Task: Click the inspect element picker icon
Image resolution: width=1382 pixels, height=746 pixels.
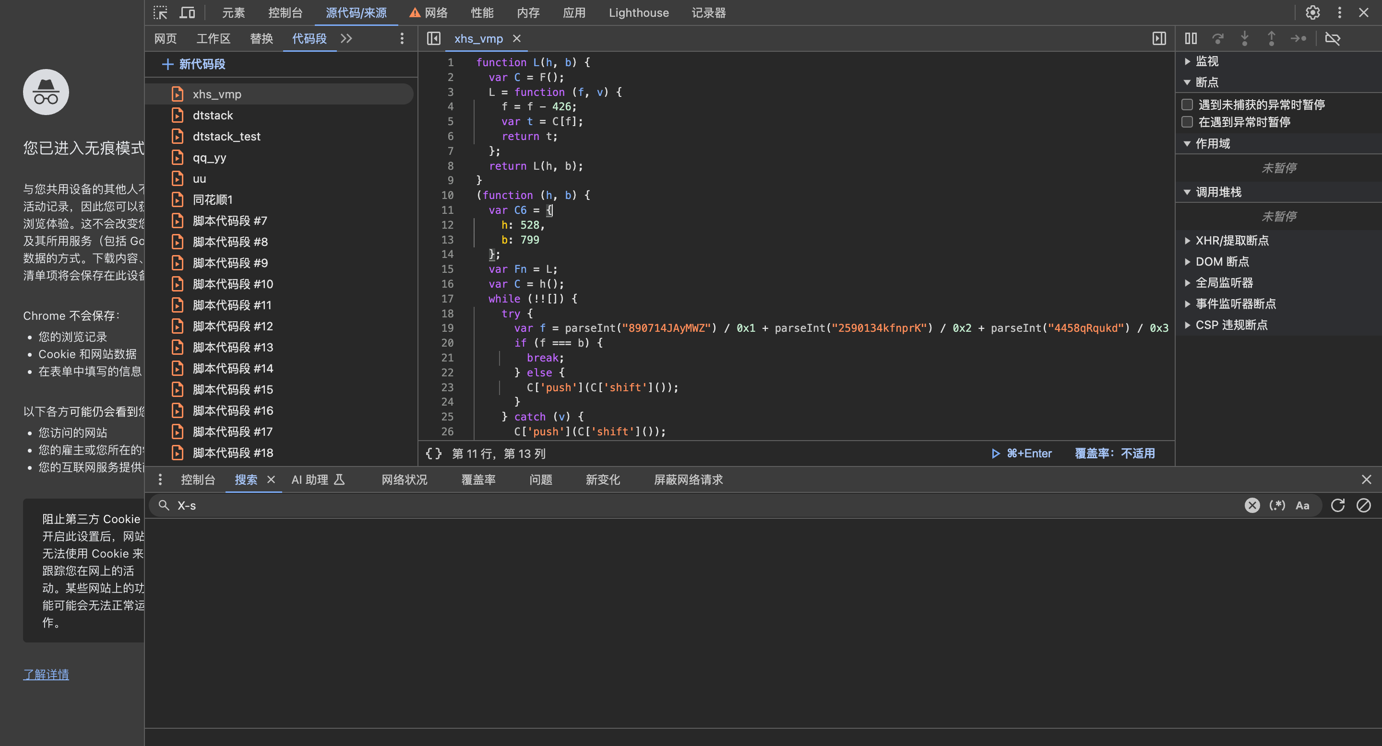Action: (160, 12)
